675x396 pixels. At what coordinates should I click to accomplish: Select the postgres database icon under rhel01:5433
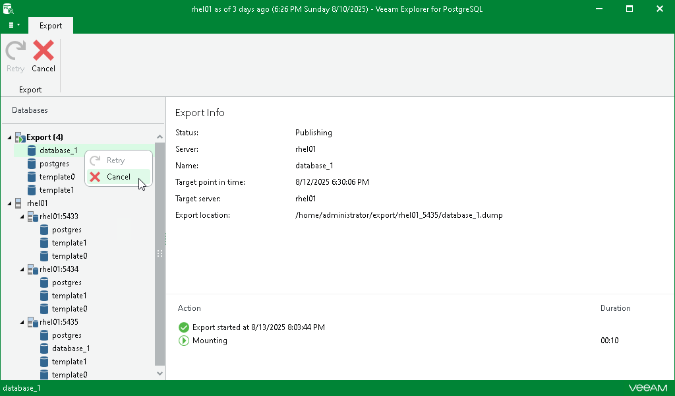[43, 230]
